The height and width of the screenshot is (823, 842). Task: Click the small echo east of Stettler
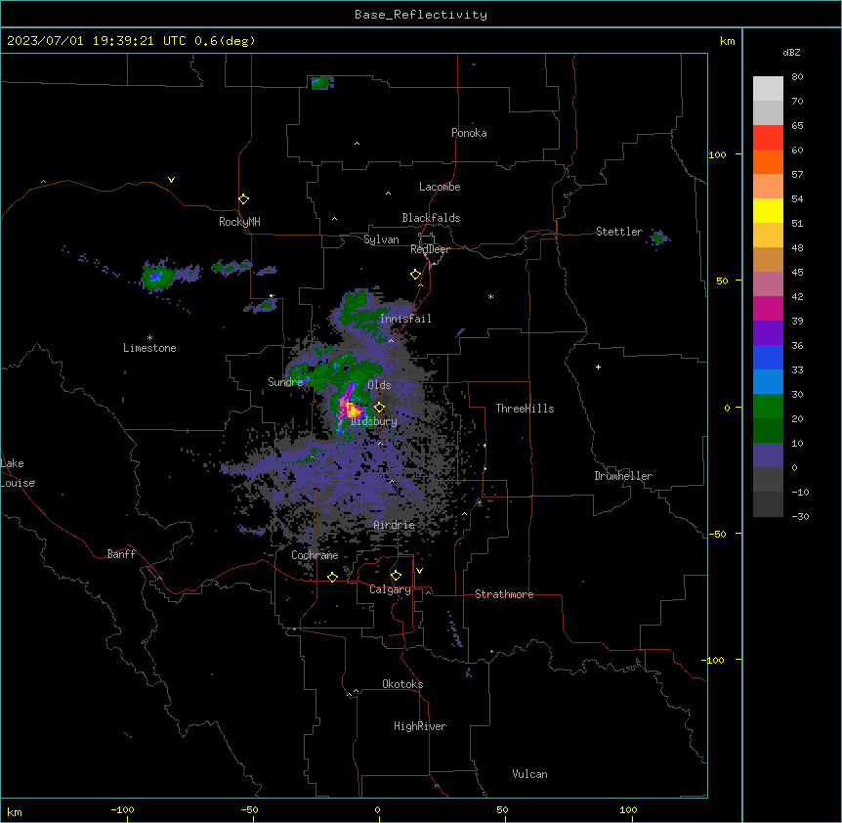tap(658, 237)
